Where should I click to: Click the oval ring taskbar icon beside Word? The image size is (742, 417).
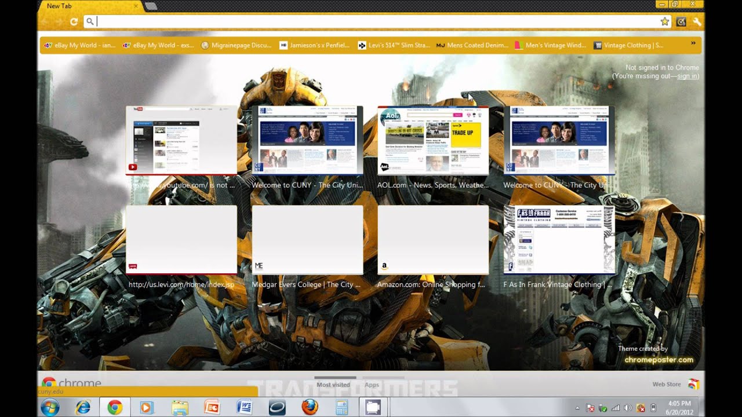[x=277, y=408]
